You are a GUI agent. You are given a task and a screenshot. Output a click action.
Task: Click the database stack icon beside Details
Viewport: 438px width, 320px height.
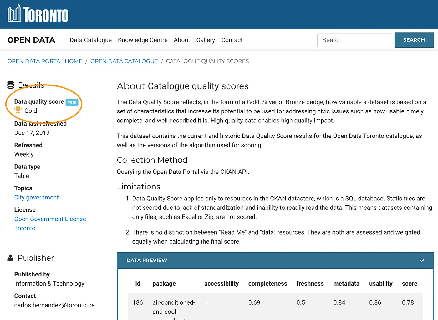pos(11,85)
